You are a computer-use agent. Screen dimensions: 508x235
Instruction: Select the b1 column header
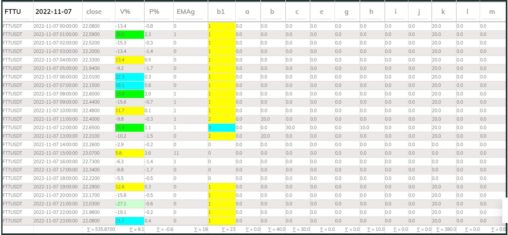[x=221, y=12]
